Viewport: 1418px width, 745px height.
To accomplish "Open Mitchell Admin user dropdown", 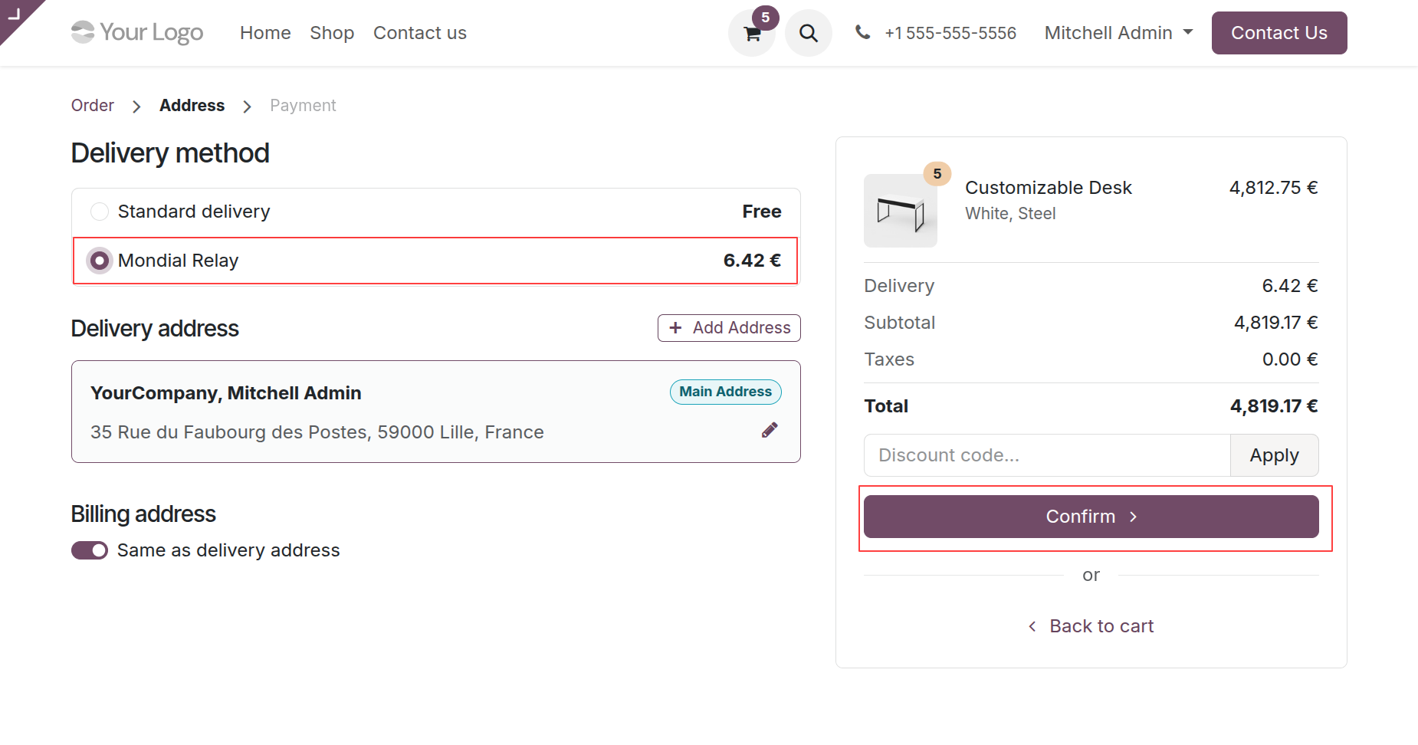I will pos(1118,33).
